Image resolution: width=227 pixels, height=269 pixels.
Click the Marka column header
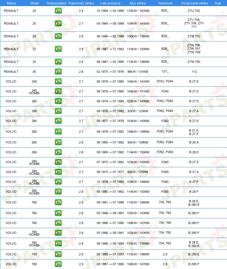[x=11, y=3]
